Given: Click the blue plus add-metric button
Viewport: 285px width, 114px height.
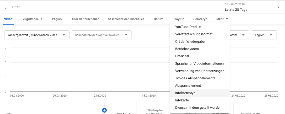Looking at the screenshot, I should click(x=104, y=110).
